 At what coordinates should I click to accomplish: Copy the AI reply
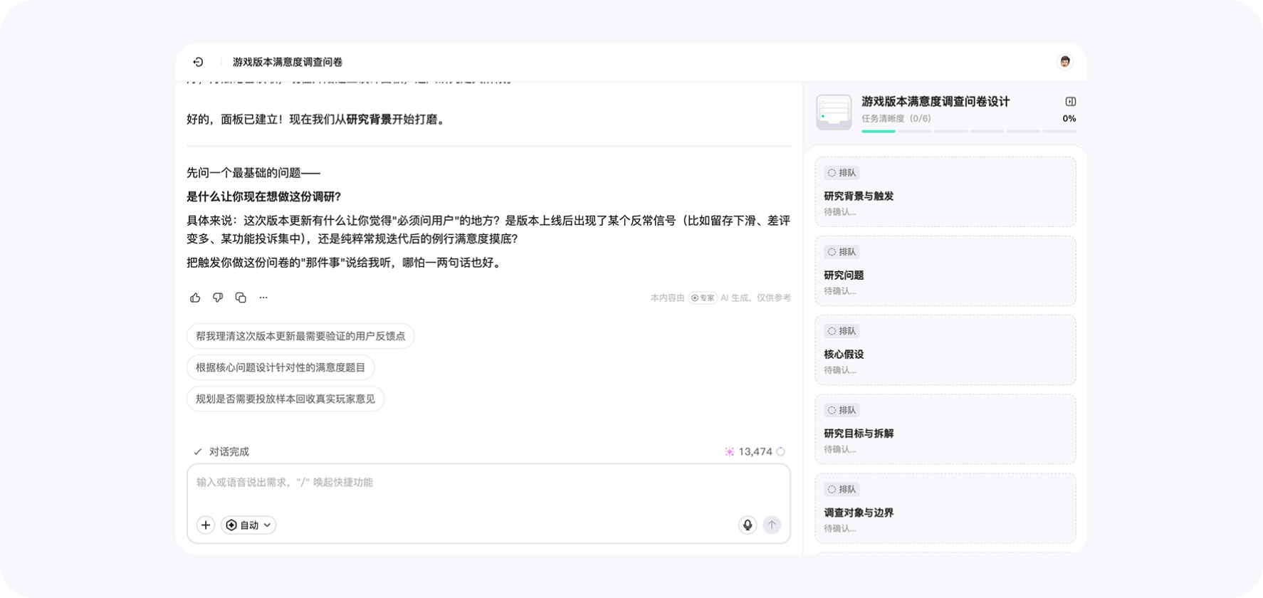click(241, 298)
